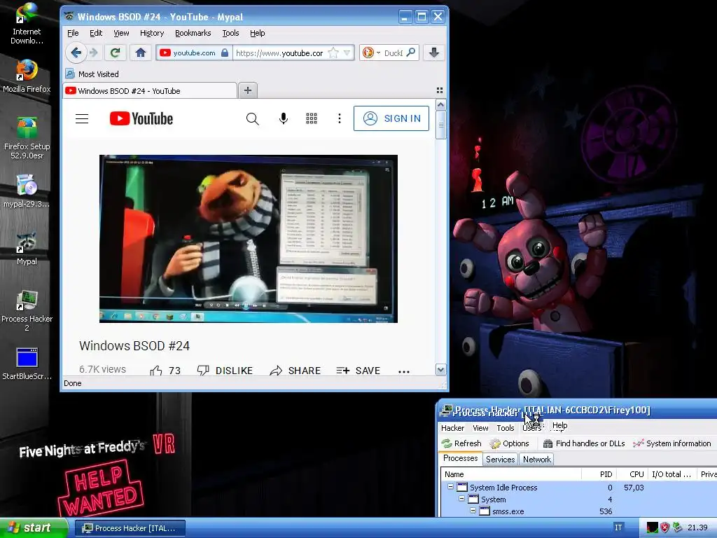
Task: List all tabs icon in Mypal
Action: point(440,90)
